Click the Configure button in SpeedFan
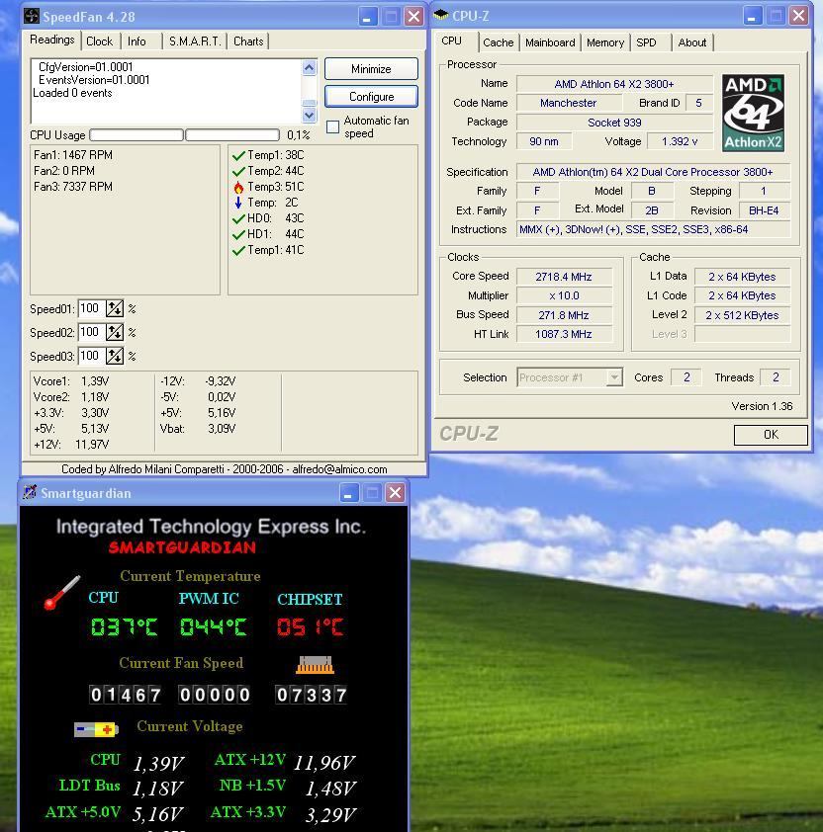The image size is (823, 832). (x=371, y=97)
